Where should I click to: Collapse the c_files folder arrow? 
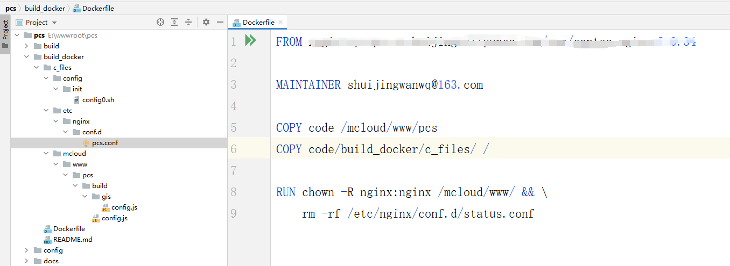37,68
